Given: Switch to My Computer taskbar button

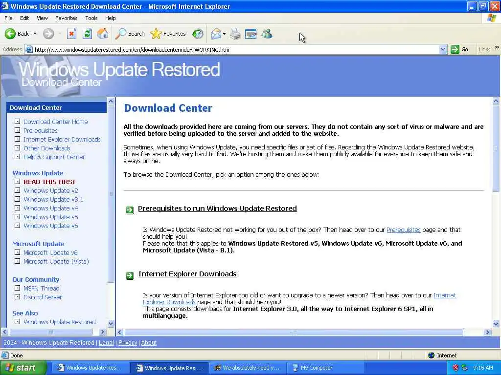Looking at the screenshot, I should (x=325, y=368).
